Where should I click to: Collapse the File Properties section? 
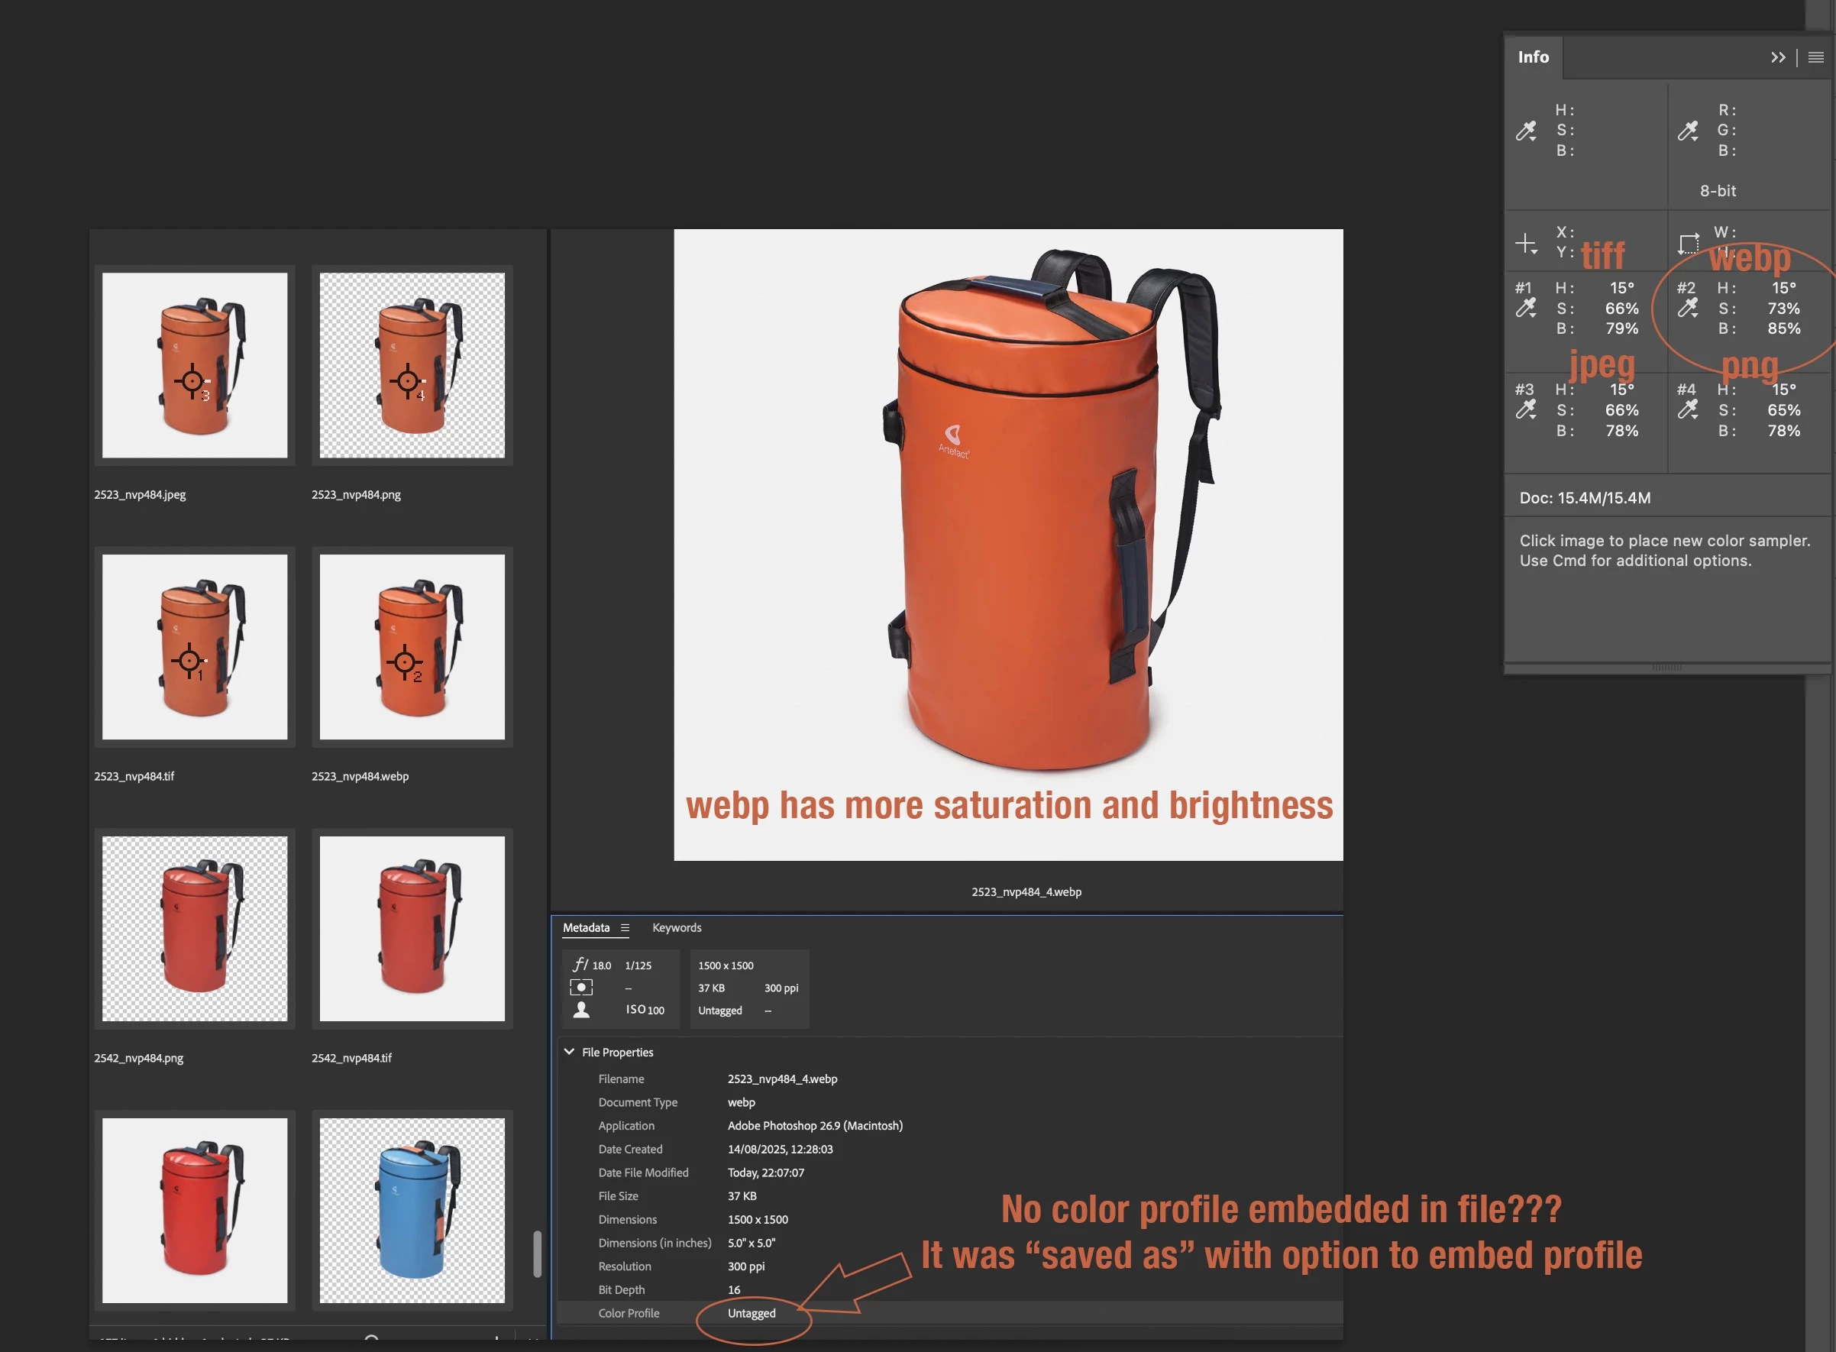click(570, 1052)
